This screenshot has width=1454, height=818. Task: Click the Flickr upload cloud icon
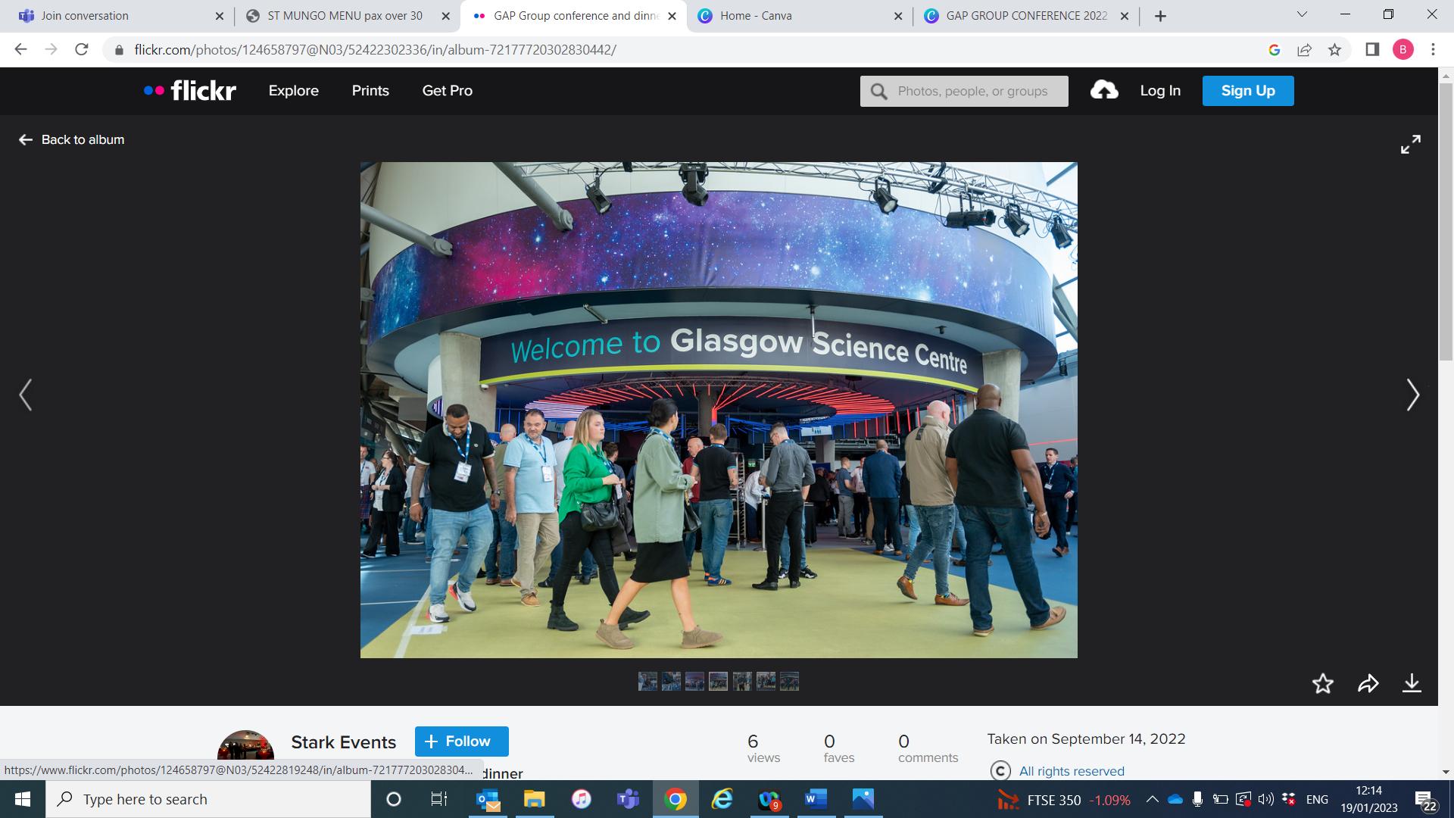pyautogui.click(x=1104, y=91)
